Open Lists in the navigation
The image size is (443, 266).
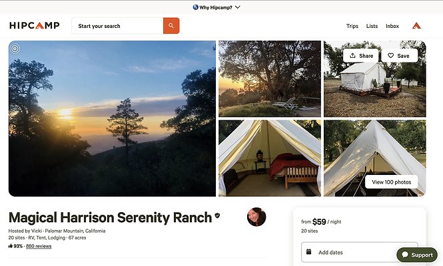(372, 26)
